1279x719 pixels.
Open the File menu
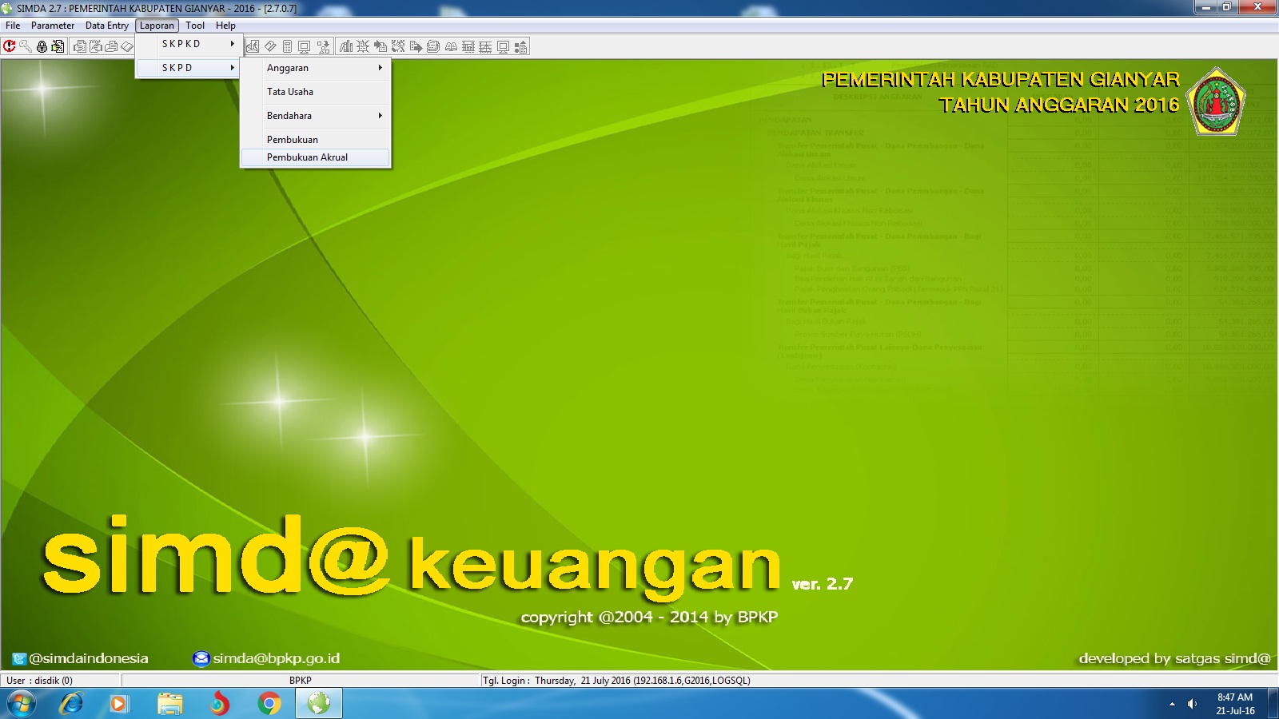13,26
